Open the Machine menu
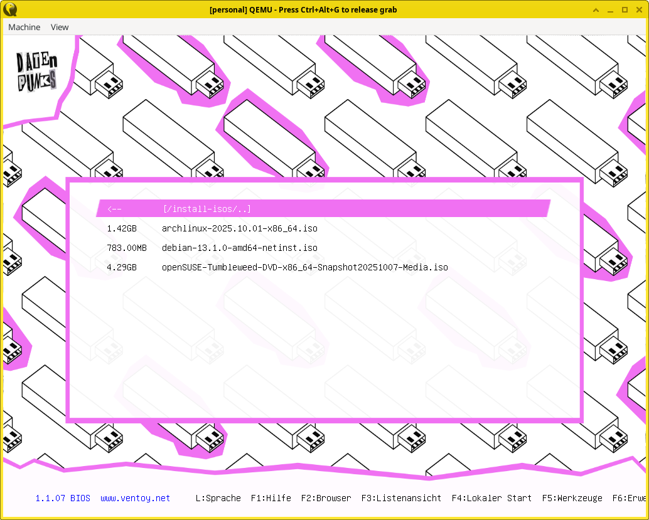The image size is (649, 520). pyautogui.click(x=24, y=27)
